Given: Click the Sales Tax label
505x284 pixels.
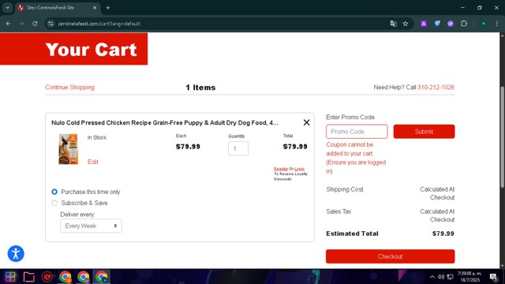Looking at the screenshot, I should tap(339, 211).
